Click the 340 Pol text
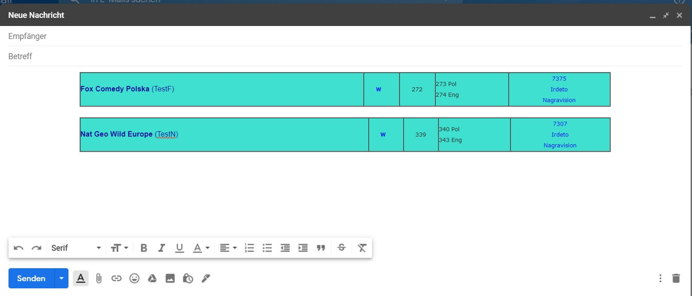Image resolution: width=692 pixels, height=296 pixels. (x=449, y=129)
